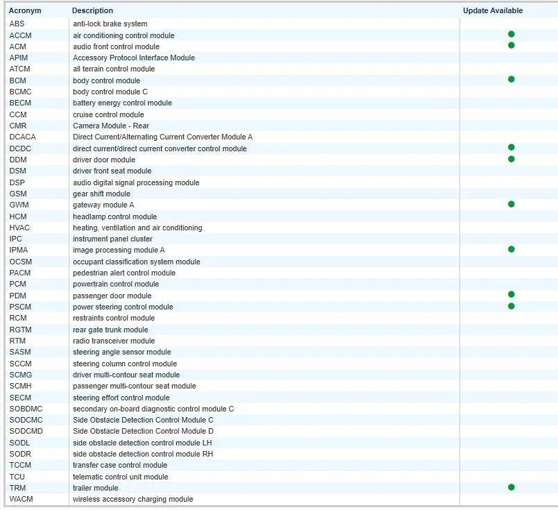The width and height of the screenshot is (558, 510).
Task: Select the anti-lock brake system description
Action: coord(110,24)
